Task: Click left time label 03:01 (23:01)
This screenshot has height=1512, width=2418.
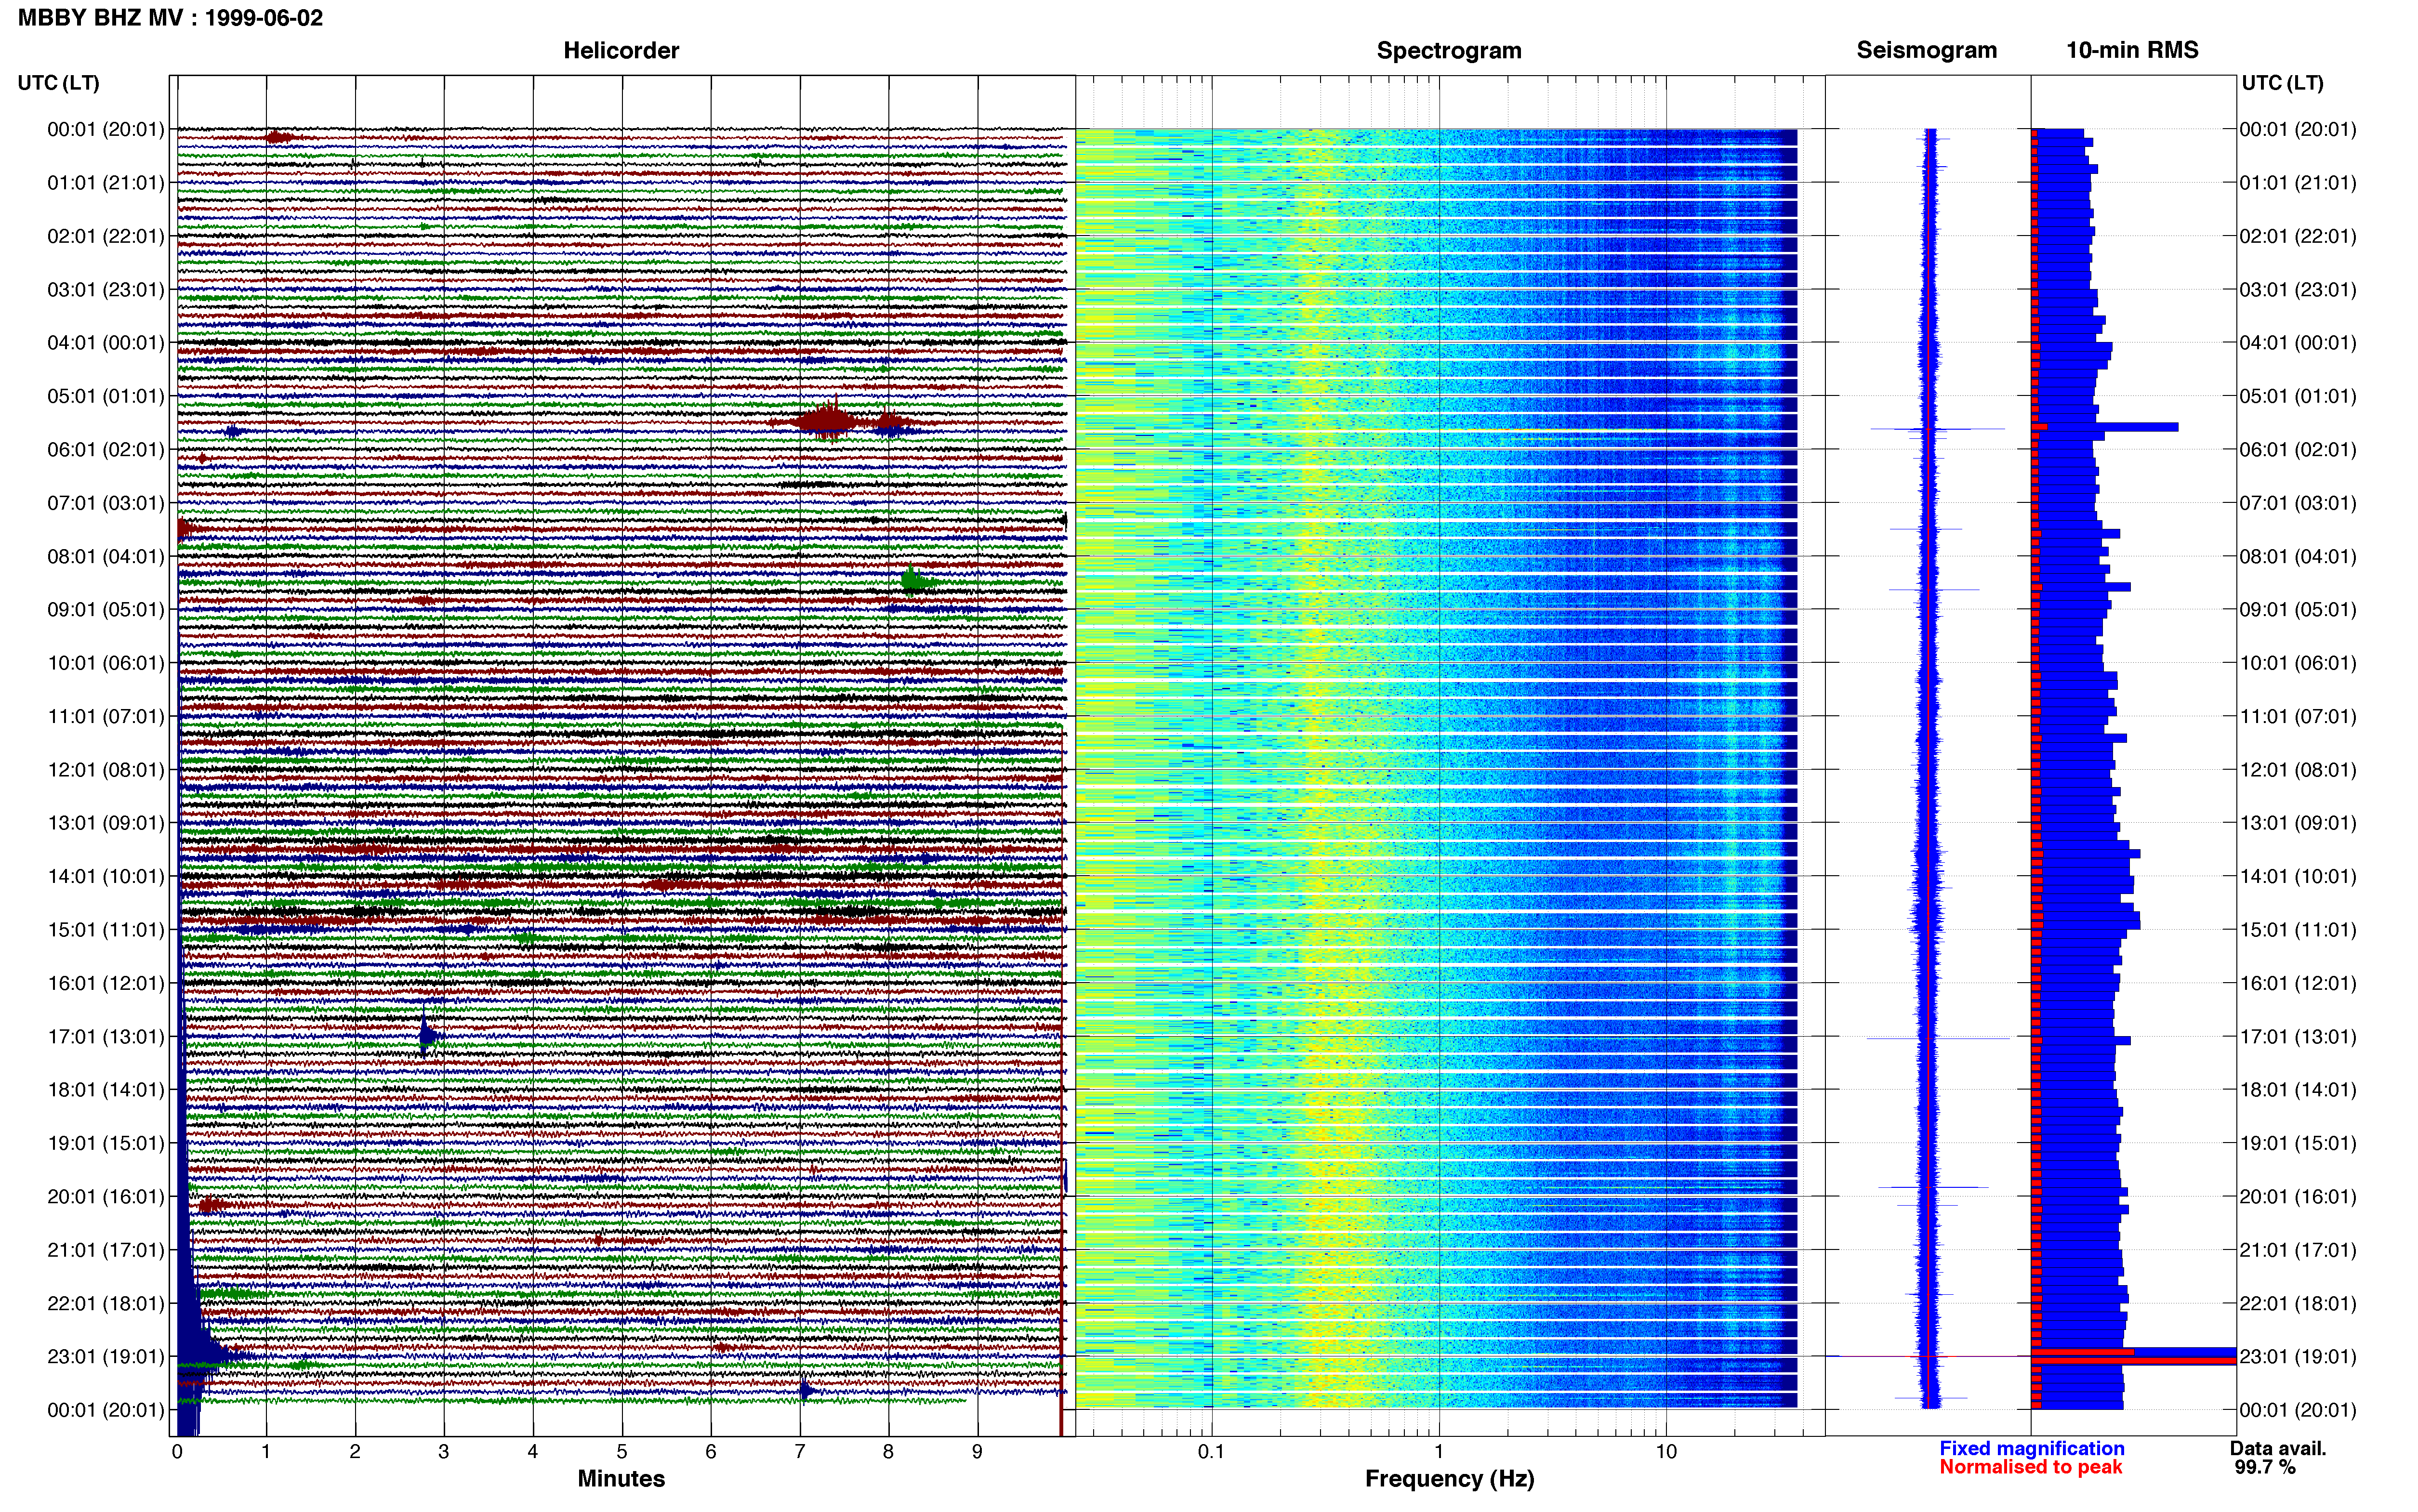Action: (x=106, y=290)
